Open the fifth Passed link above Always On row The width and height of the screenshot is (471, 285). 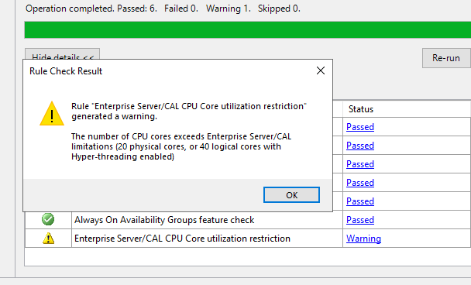click(360, 201)
